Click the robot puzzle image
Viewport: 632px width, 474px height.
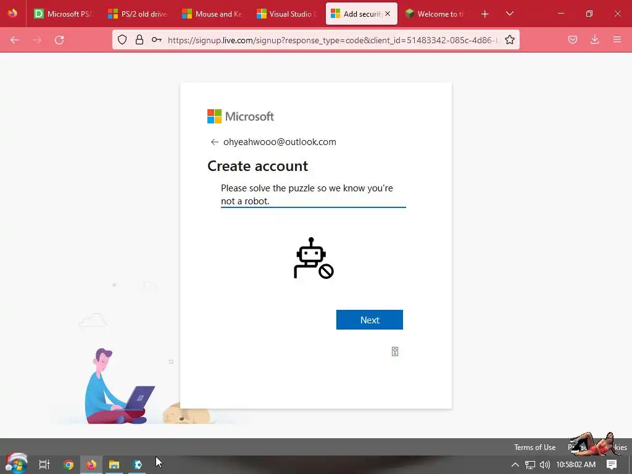click(x=314, y=258)
